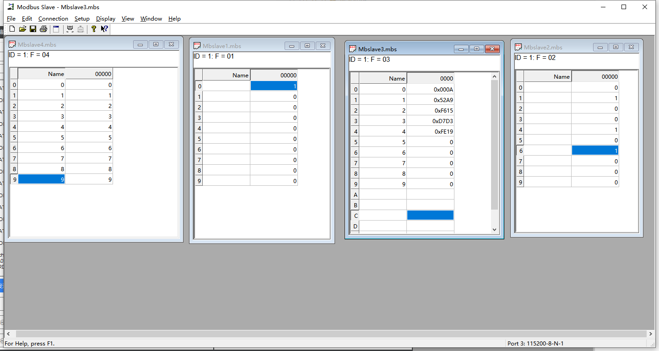Minimize the main Modbus Slave window
This screenshot has width=659, height=351.
(603, 7)
